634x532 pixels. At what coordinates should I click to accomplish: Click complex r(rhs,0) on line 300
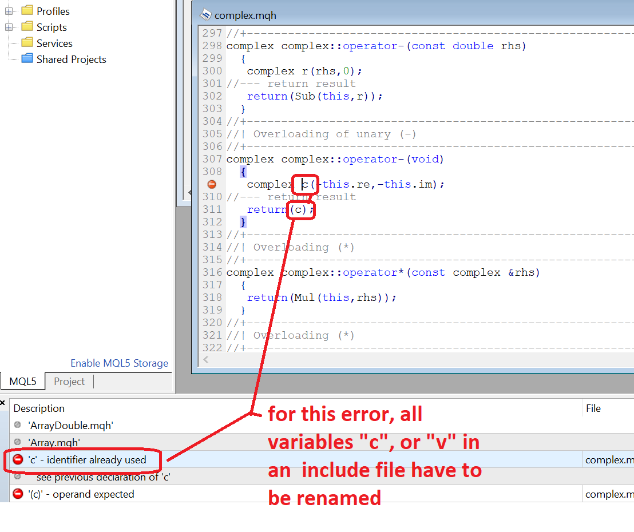coord(304,71)
